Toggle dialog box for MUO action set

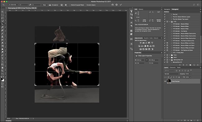167,57
